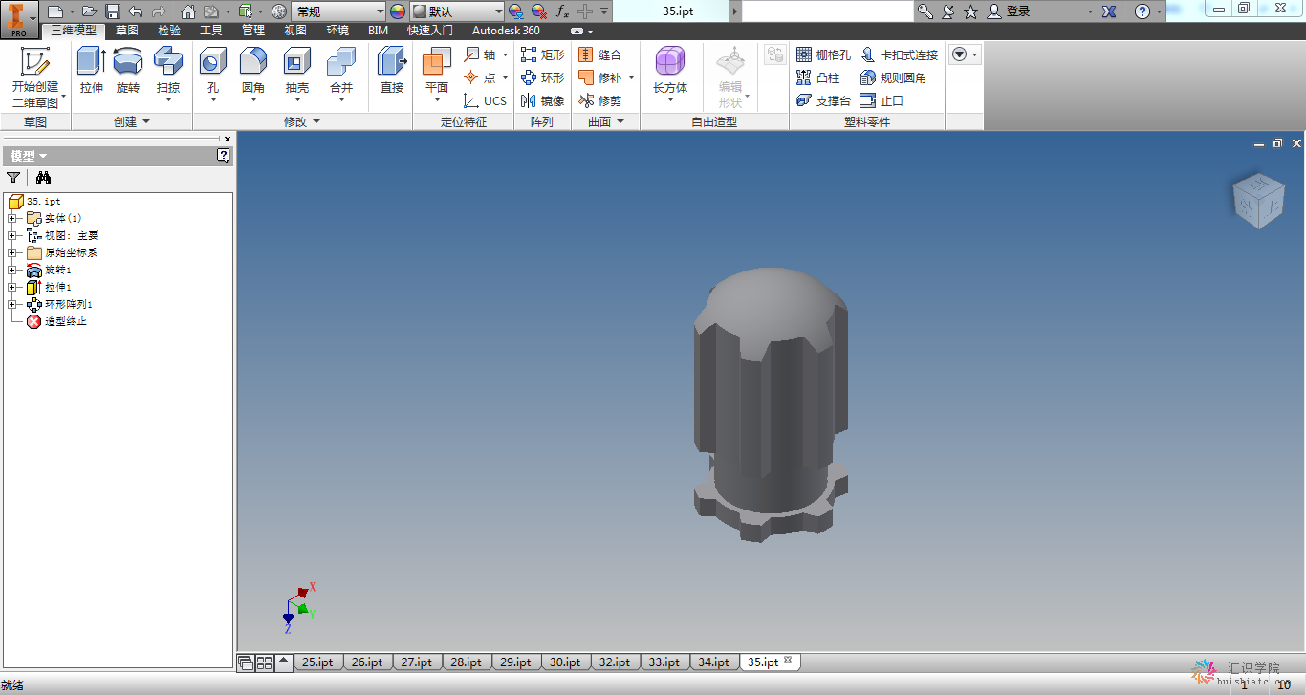
Task: Switch to the 25.ipt document tab
Action: click(317, 662)
